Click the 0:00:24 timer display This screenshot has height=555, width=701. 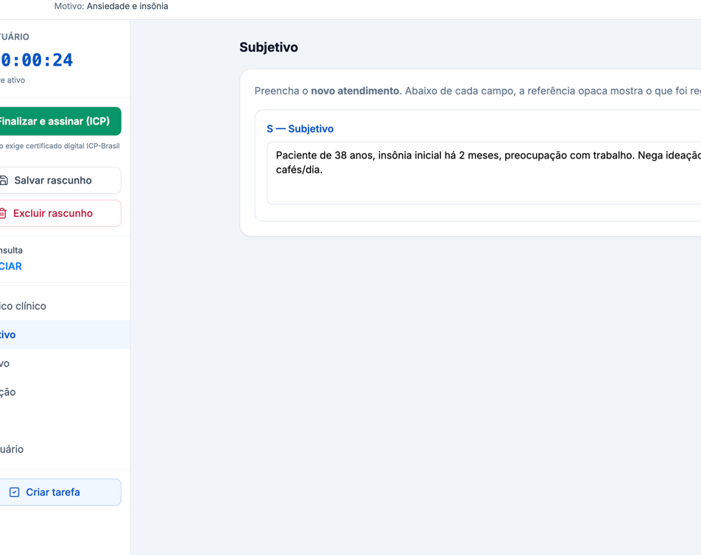(x=37, y=60)
